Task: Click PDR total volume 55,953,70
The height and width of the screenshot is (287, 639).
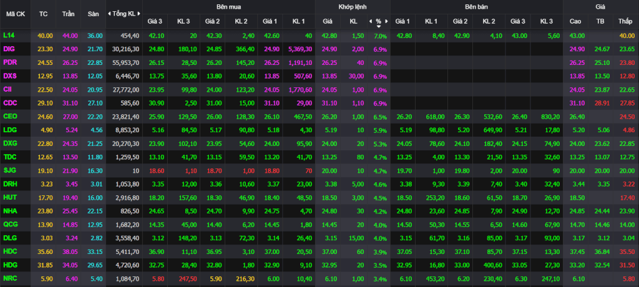Action: [x=124, y=63]
